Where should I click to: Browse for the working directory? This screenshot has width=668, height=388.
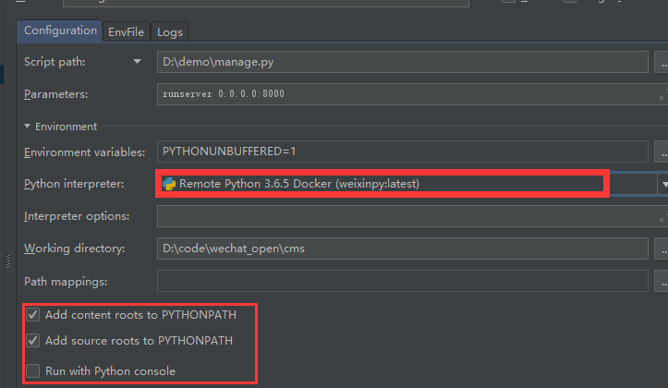[x=662, y=249]
